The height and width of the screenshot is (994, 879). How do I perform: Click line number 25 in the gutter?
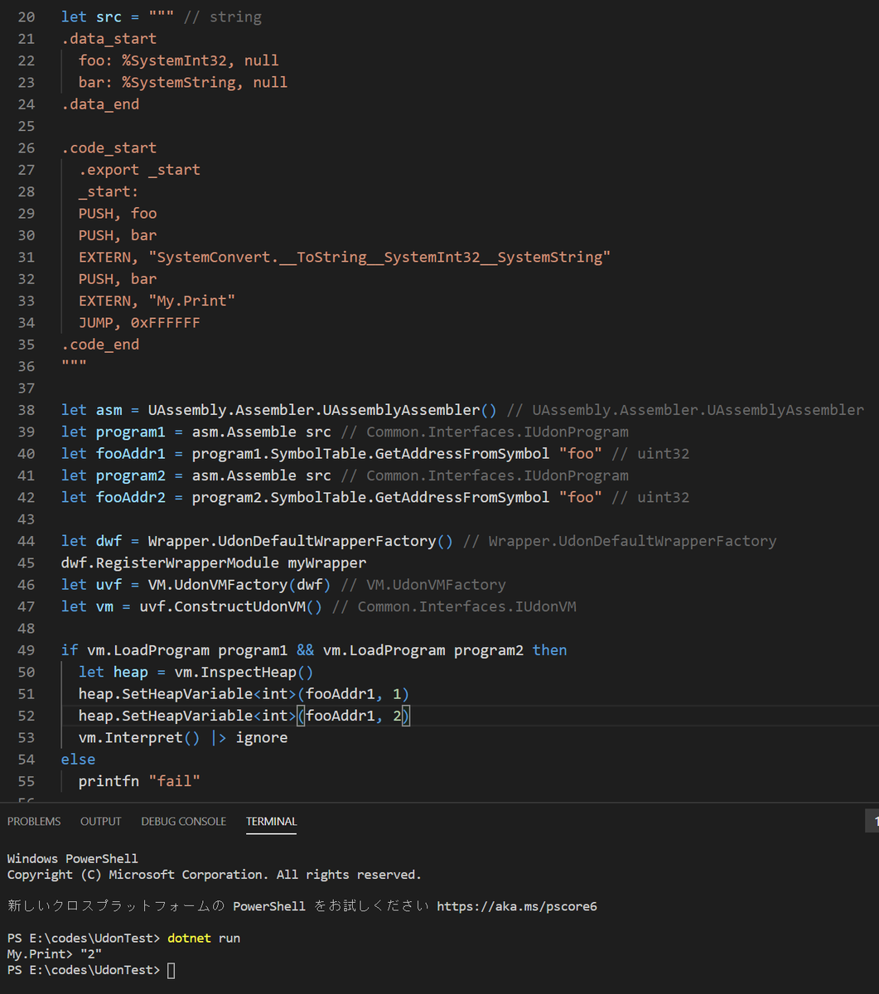tap(26, 126)
